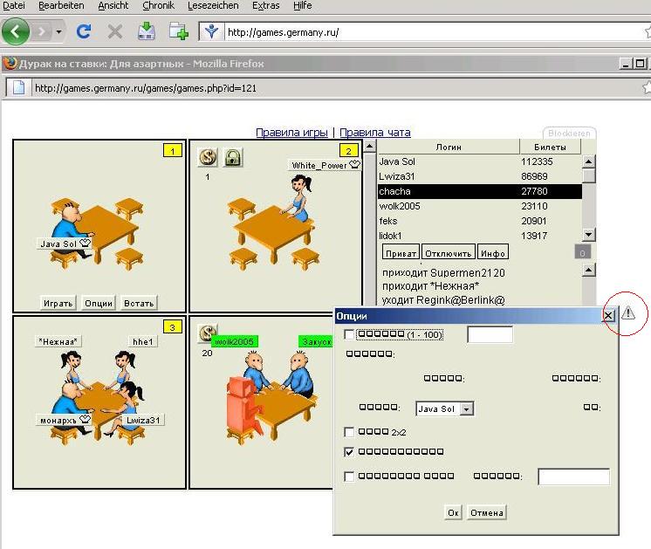
Task: Expand the history dropdown arrow beside Forward
Action: (59, 32)
